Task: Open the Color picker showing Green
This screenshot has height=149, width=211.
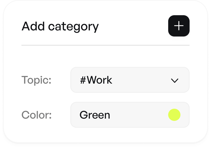Action: pyautogui.click(x=130, y=115)
